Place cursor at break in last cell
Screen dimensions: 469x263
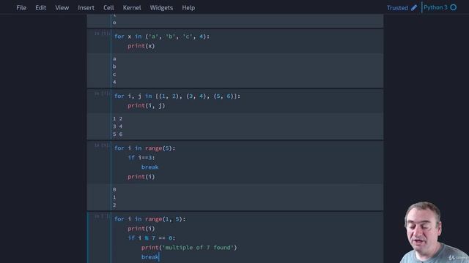150,257
